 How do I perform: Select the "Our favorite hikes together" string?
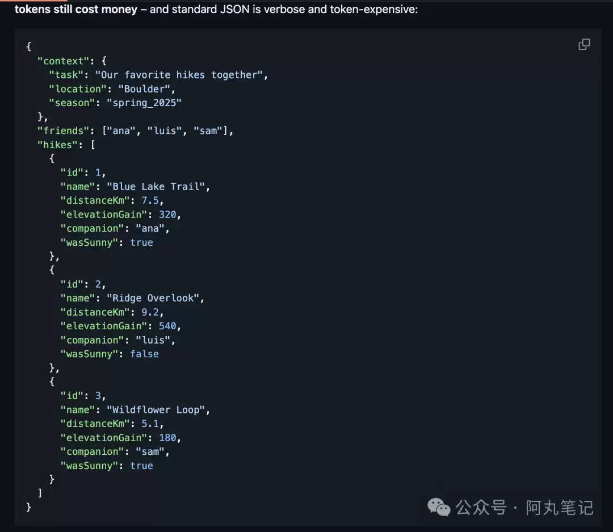click(181, 75)
